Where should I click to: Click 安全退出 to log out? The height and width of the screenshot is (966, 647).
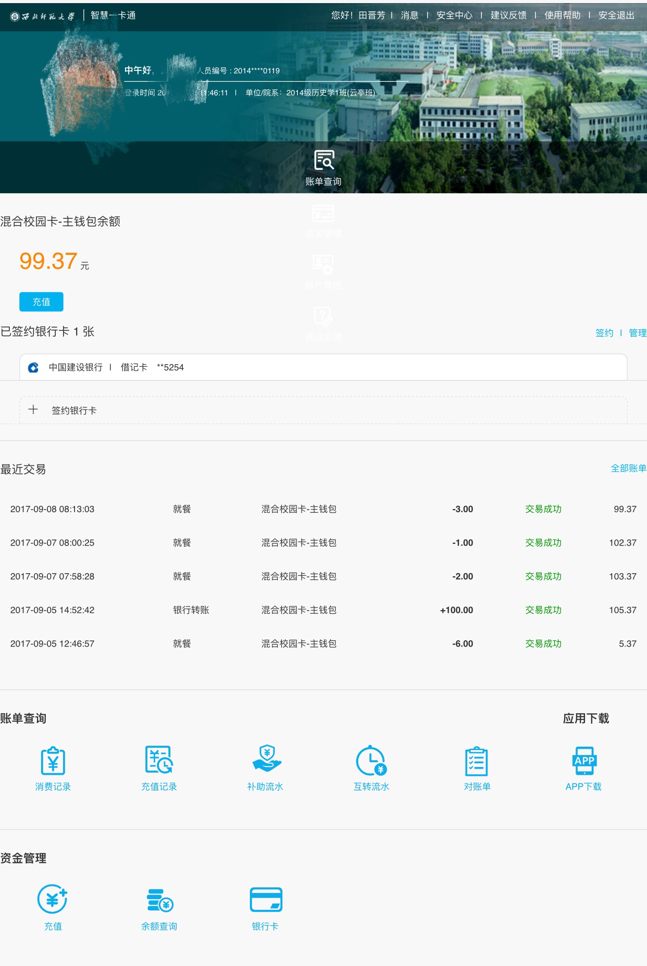point(616,16)
